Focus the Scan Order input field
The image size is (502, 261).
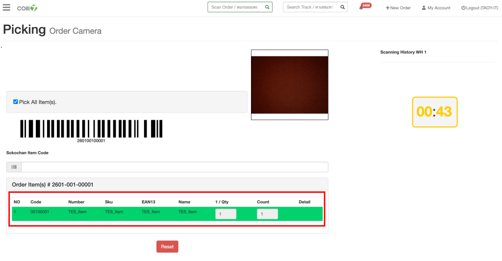pyautogui.click(x=235, y=7)
